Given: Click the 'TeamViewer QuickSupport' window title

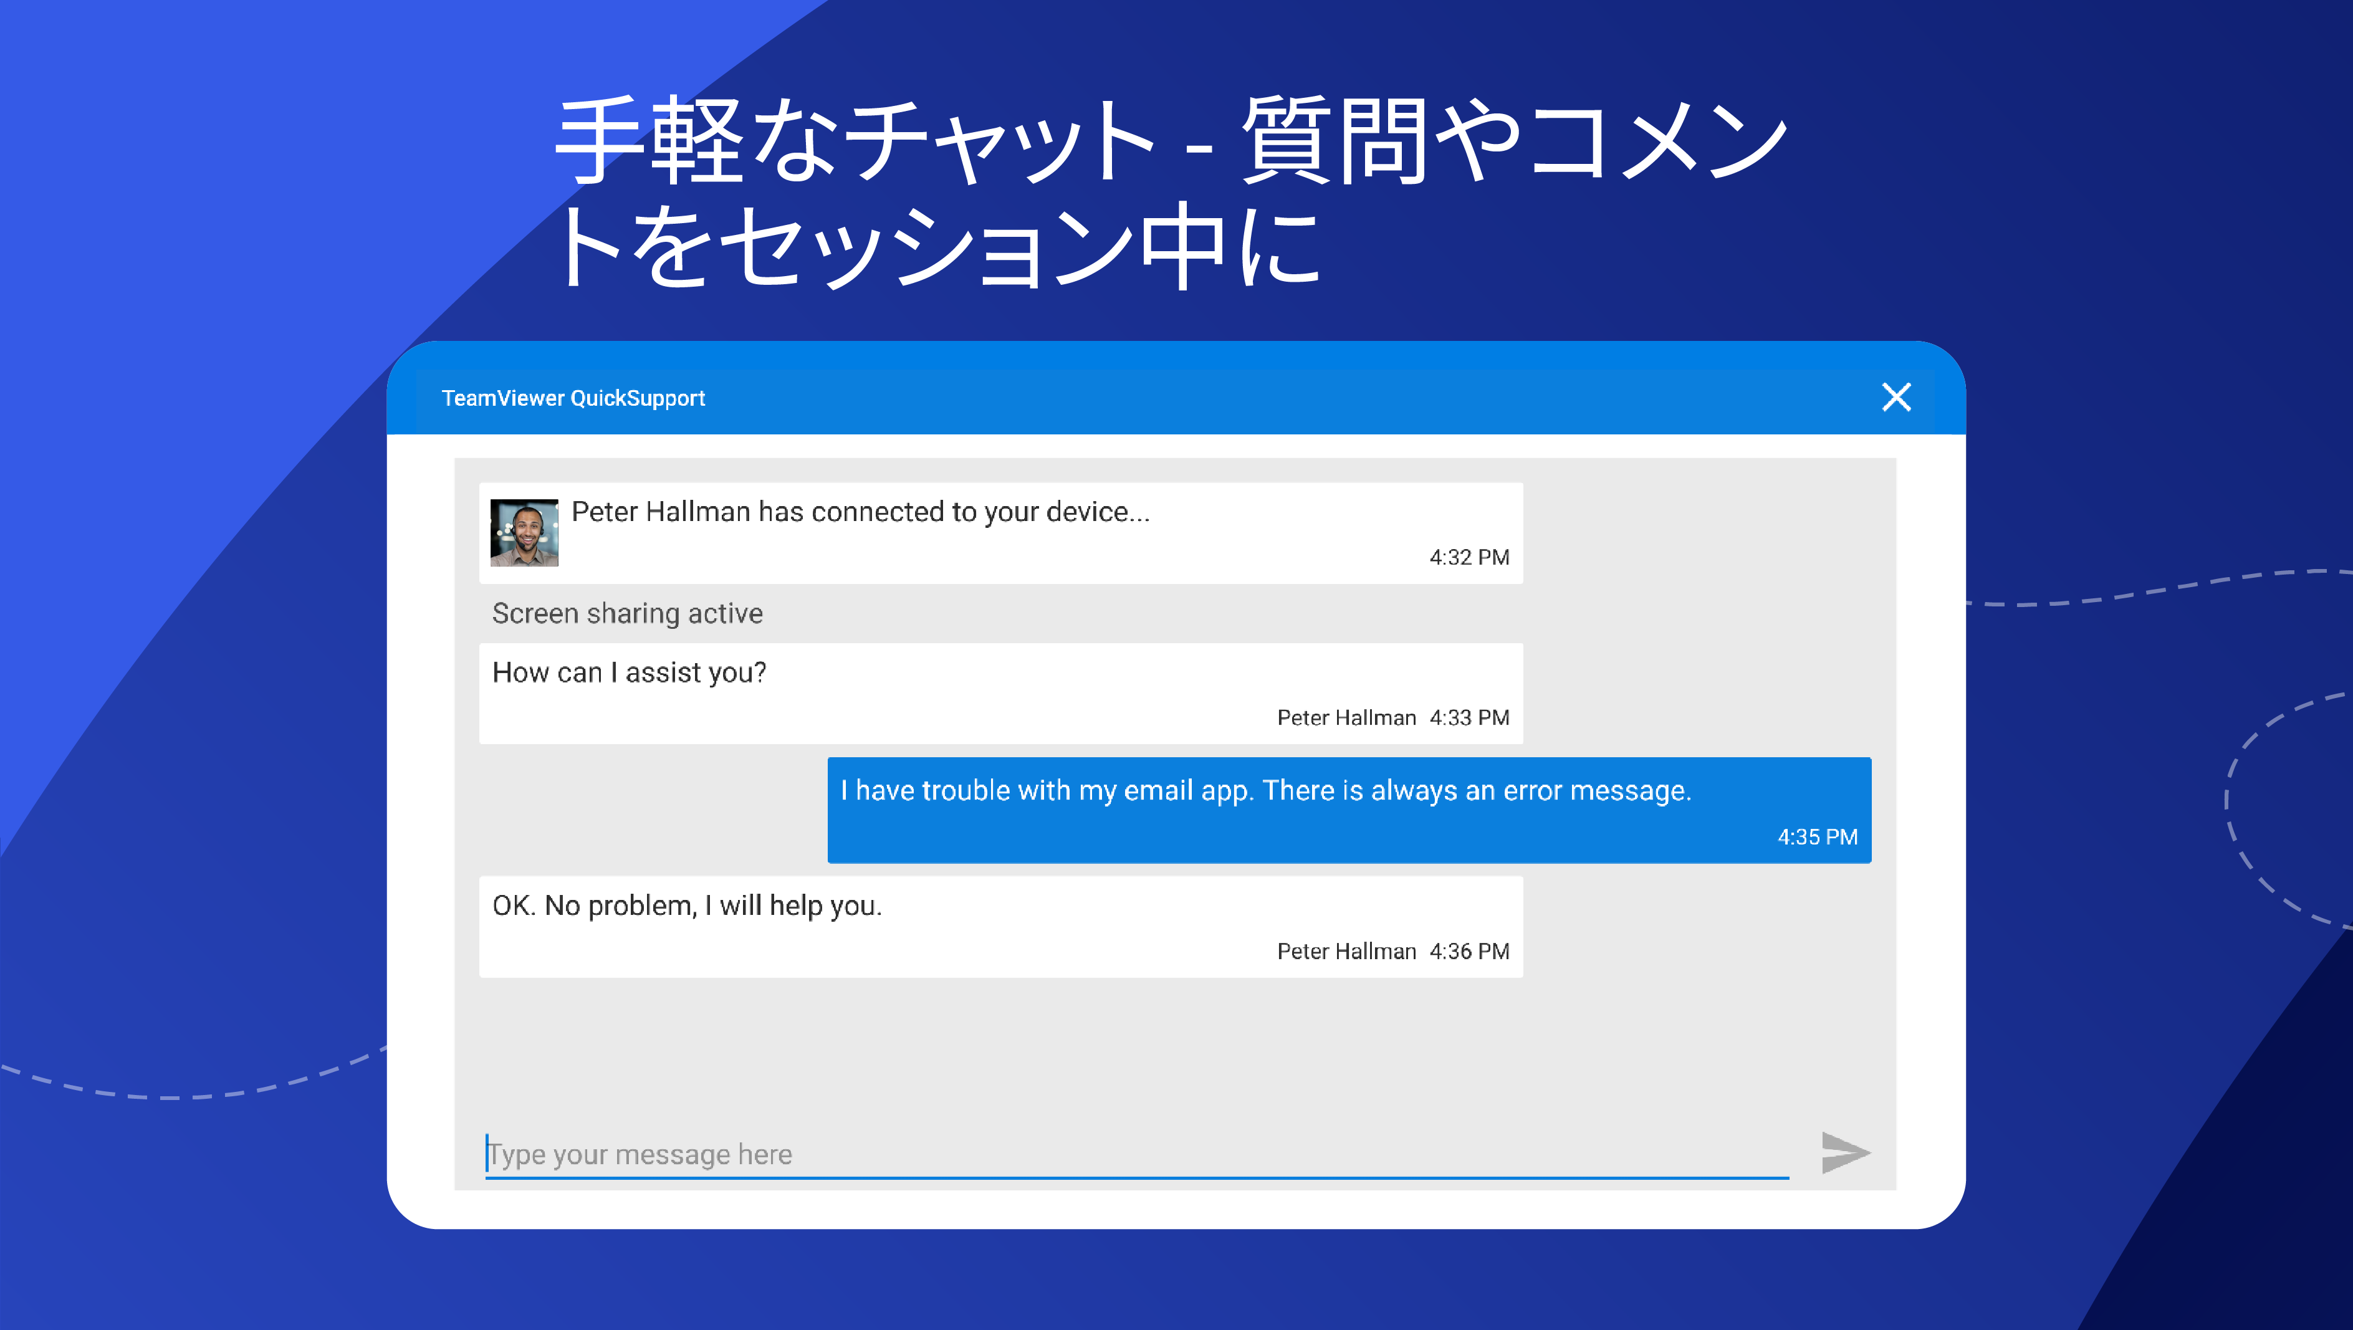Looking at the screenshot, I should (573, 398).
